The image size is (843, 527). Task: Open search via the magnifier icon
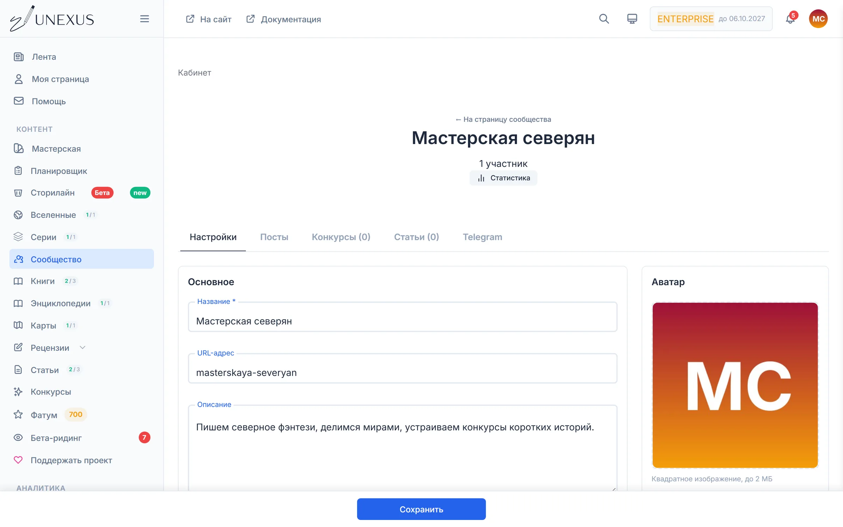(x=604, y=19)
